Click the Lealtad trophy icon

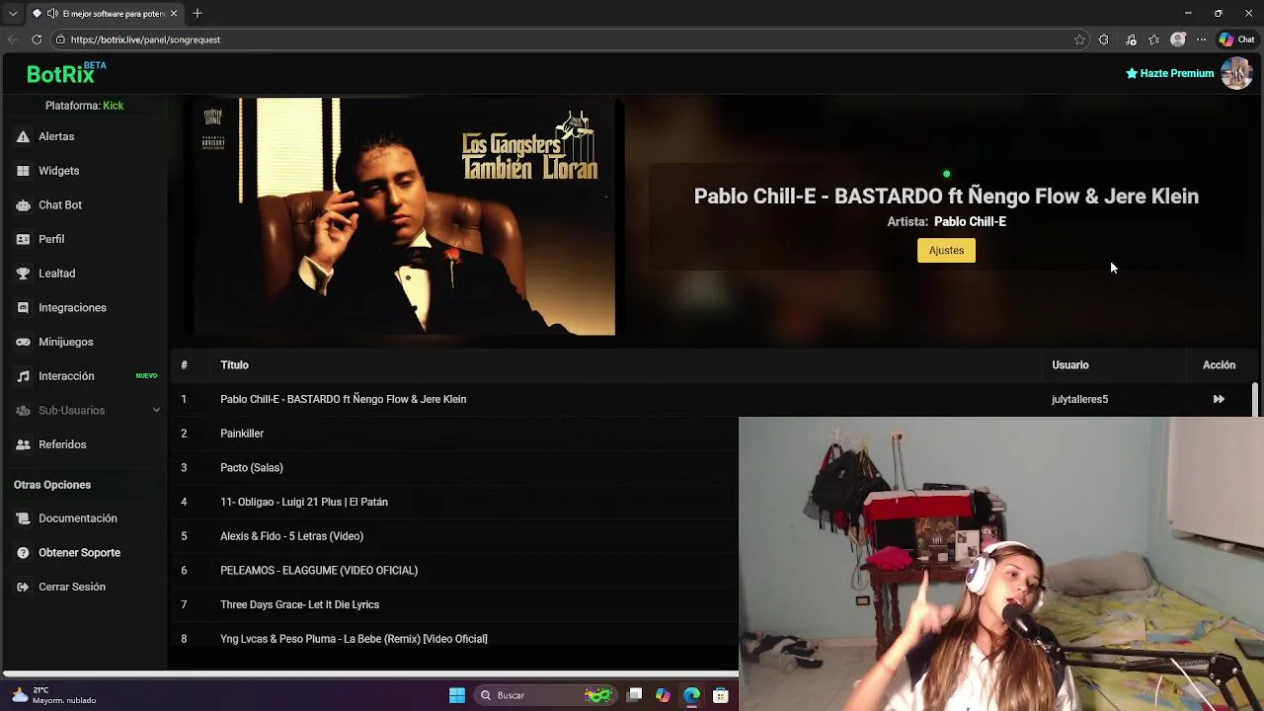pos(23,274)
